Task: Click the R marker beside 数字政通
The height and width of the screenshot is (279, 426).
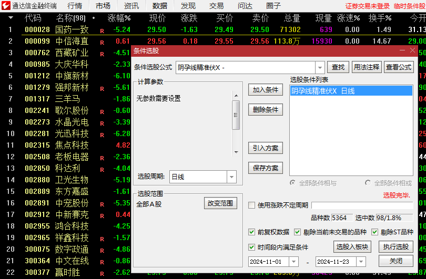Action: [102, 251]
